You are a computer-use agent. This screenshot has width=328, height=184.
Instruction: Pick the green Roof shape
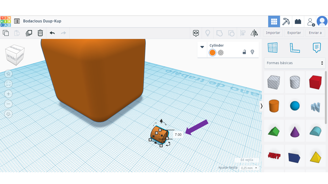(x=274, y=131)
